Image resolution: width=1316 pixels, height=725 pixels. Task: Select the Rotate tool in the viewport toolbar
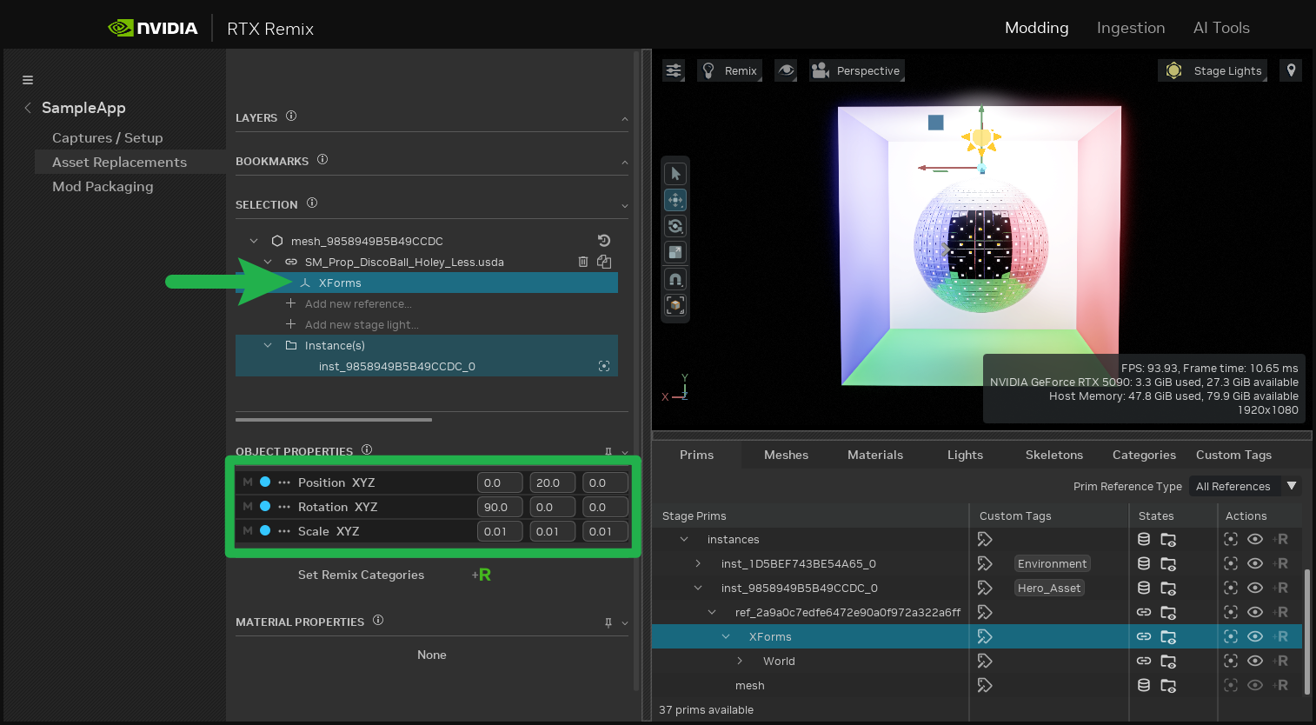coord(675,226)
